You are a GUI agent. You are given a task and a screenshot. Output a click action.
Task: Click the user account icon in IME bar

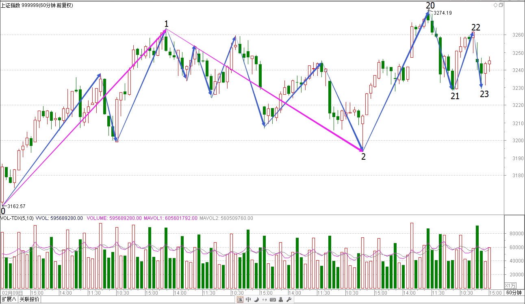(x=281, y=300)
